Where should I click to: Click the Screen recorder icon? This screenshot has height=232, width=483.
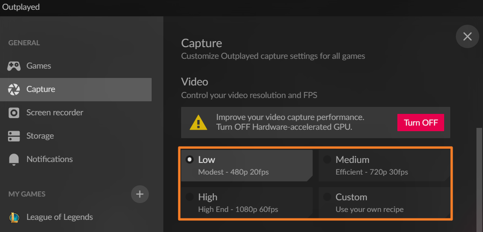[14, 112]
